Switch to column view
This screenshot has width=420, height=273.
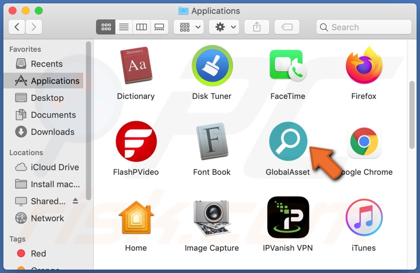(x=141, y=27)
